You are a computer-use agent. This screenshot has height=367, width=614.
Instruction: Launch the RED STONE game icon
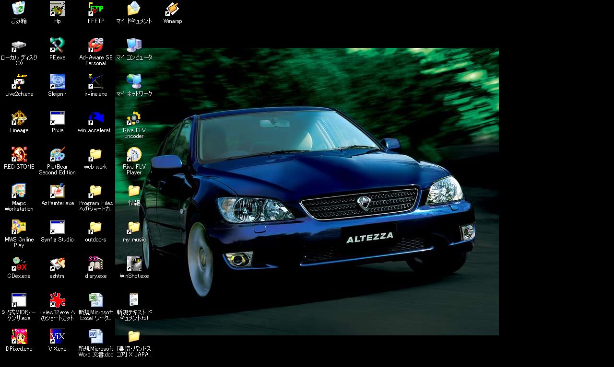pyautogui.click(x=19, y=154)
